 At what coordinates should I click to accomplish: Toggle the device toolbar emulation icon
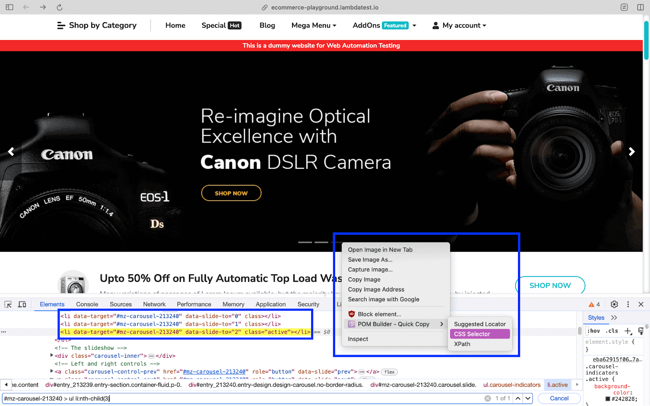(22, 304)
